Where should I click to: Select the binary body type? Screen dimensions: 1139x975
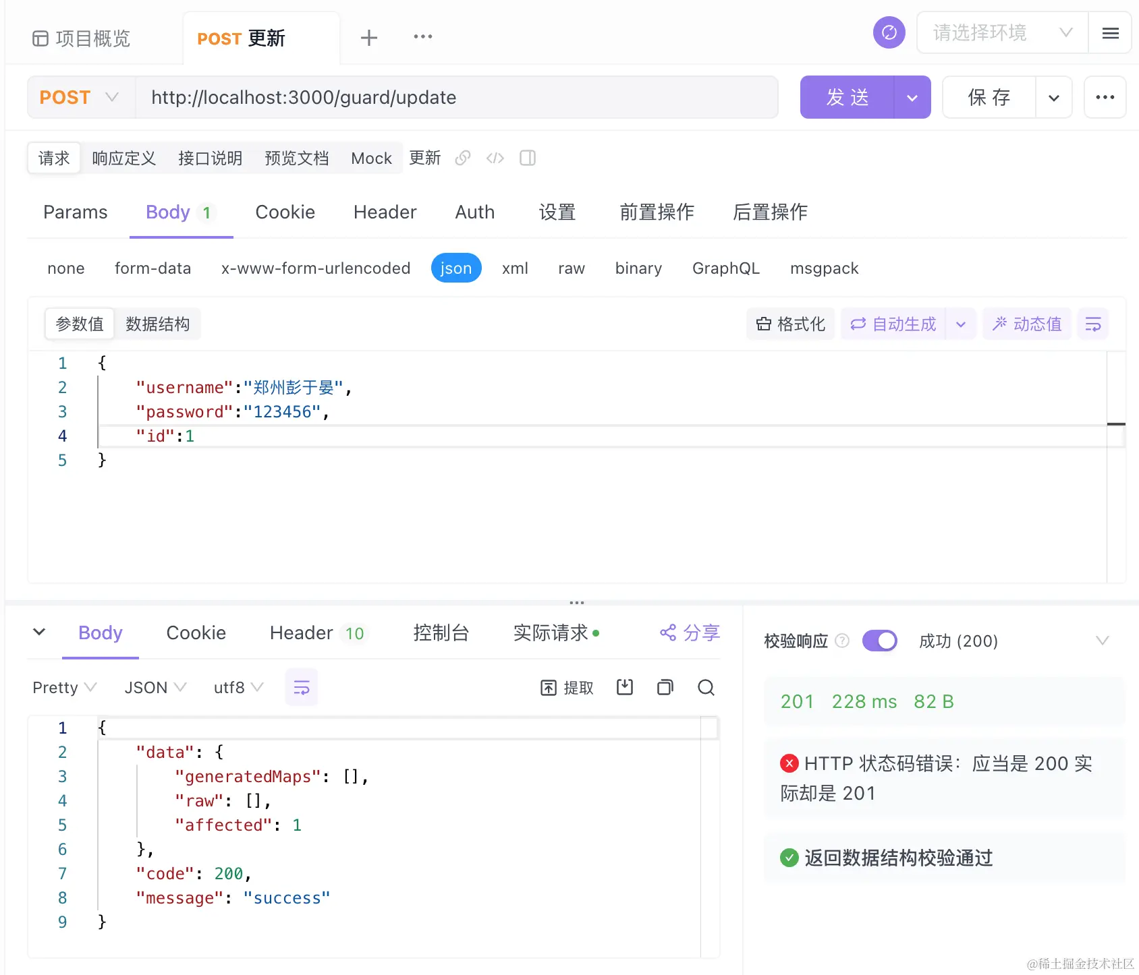click(x=638, y=268)
